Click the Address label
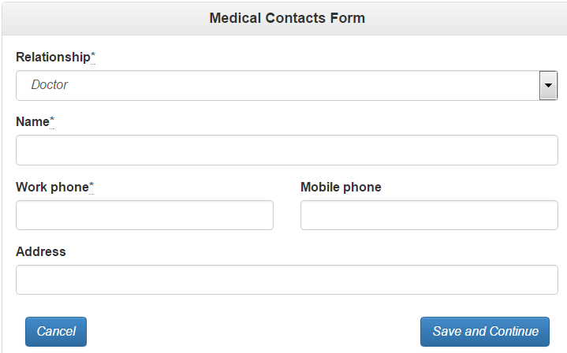Screen dimensions: 567x353 pos(41,252)
